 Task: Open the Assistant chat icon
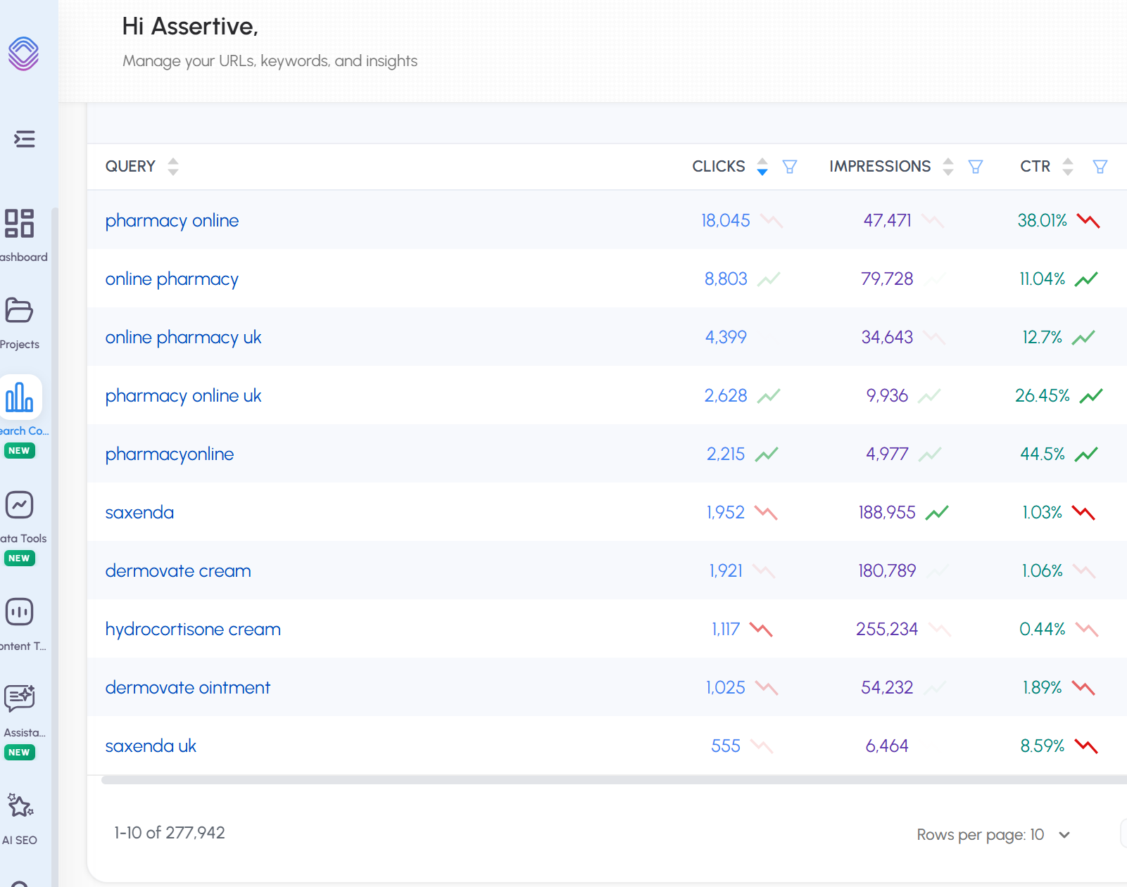(x=20, y=698)
